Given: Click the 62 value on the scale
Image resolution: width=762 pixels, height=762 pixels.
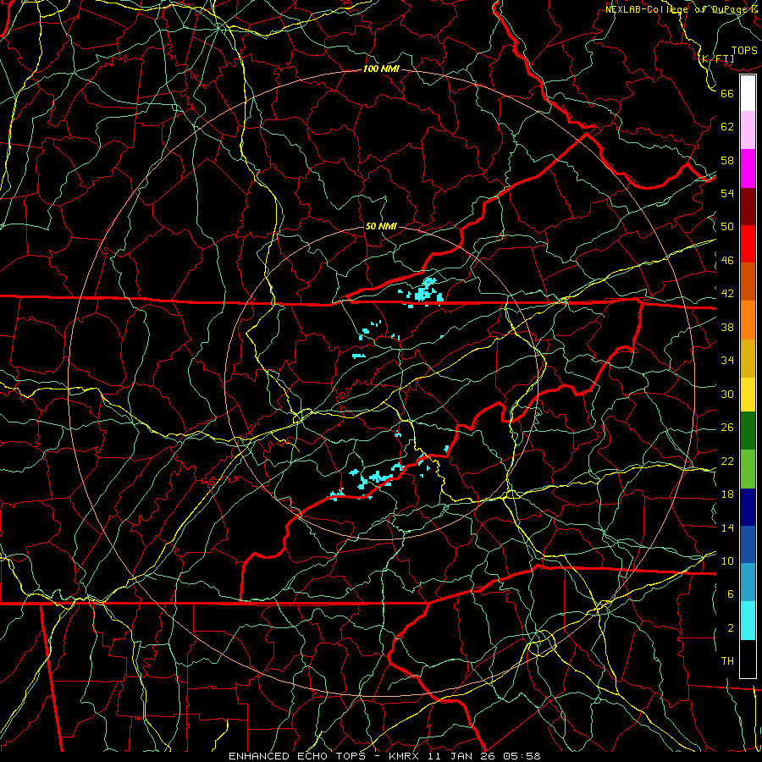Looking at the screenshot, I should (x=727, y=127).
